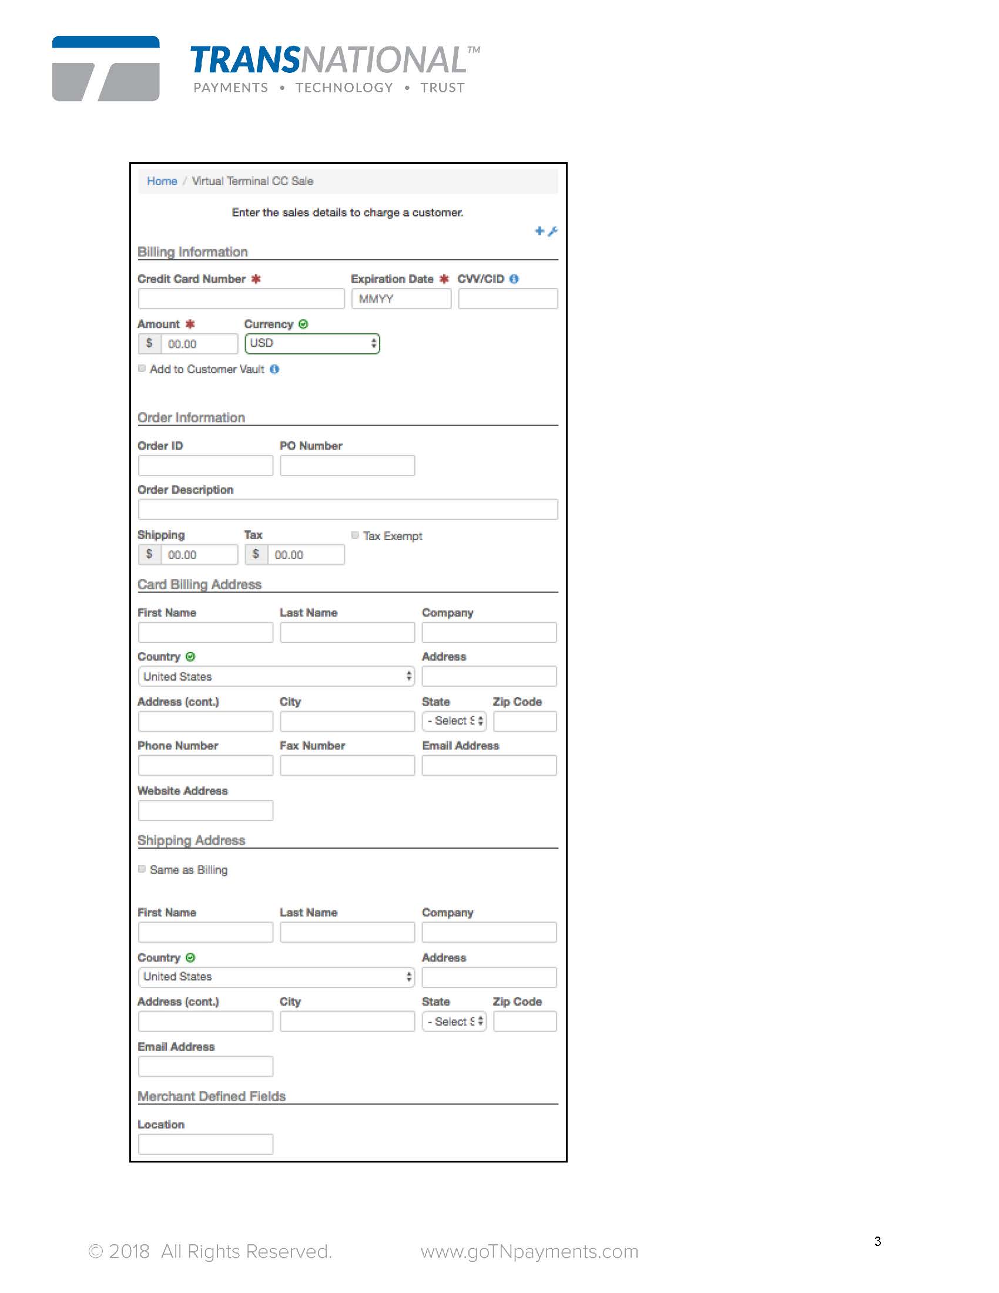
Task: Open the billing address Country dropdown
Action: (276, 676)
